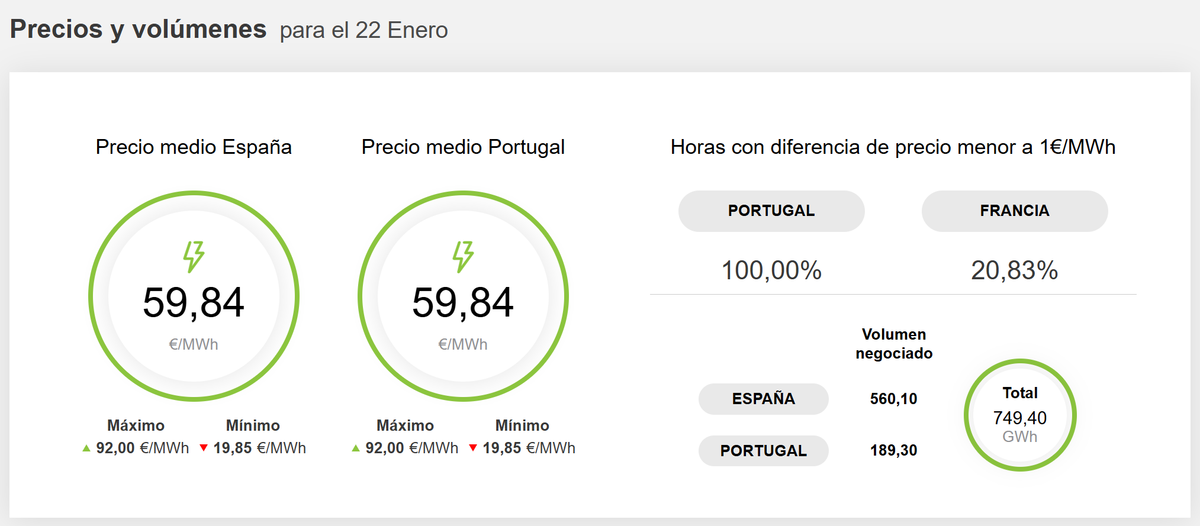Screen dimensions: 1200x526
Task: Click the 100,00% Portugal hours percentage
Action: click(x=771, y=270)
